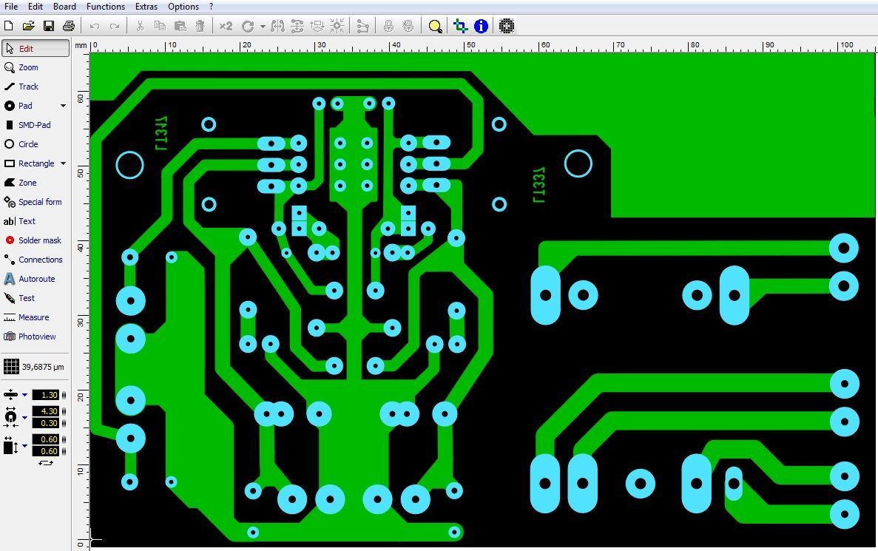Open the pad size presets dropdown
878x551 pixels.
24,417
